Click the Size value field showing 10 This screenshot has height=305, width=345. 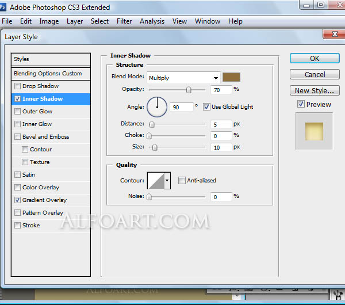[x=221, y=147]
